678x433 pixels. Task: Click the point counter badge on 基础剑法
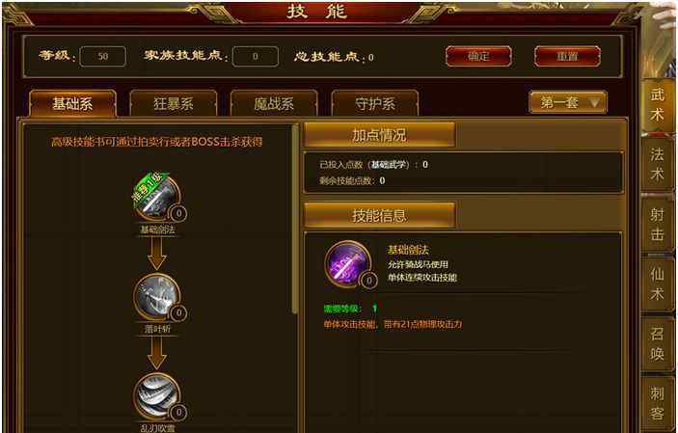[178, 214]
